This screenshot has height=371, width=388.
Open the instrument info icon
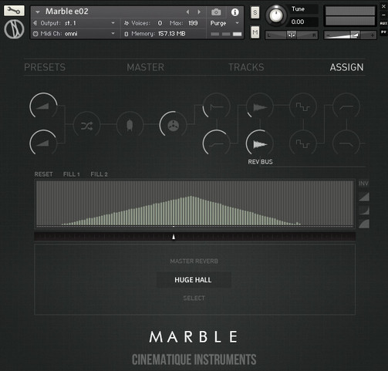(x=234, y=12)
